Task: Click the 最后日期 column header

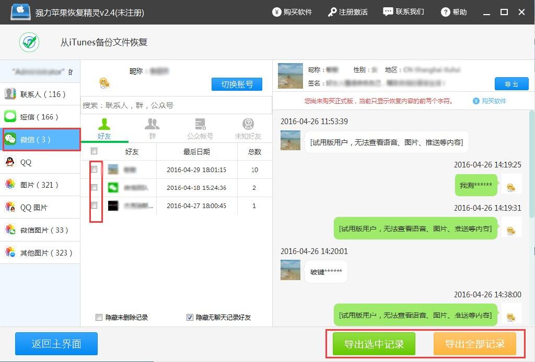Action: pyautogui.click(x=196, y=152)
